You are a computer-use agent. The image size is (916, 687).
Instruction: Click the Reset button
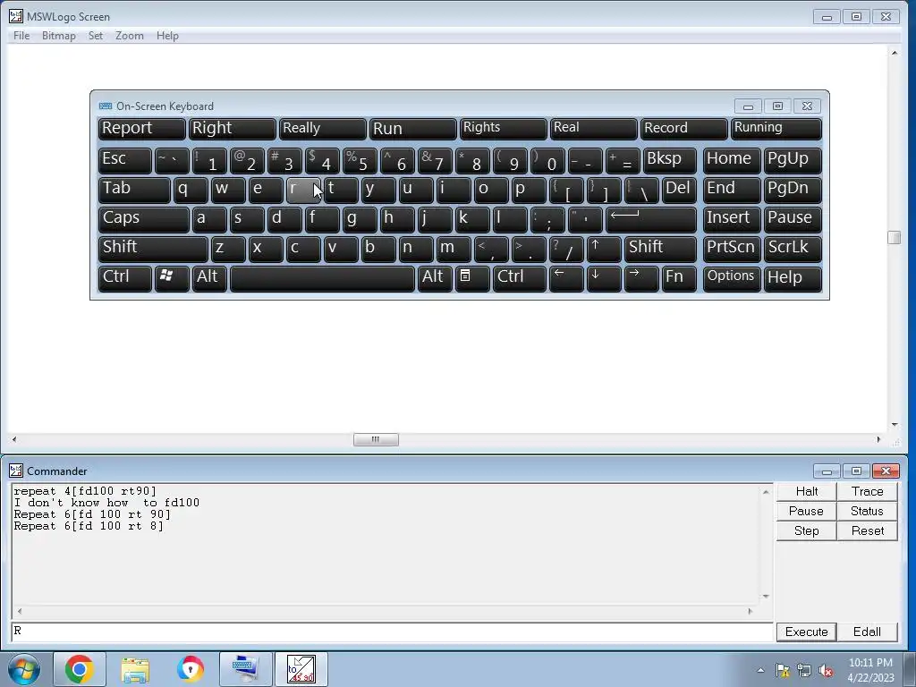(x=867, y=531)
